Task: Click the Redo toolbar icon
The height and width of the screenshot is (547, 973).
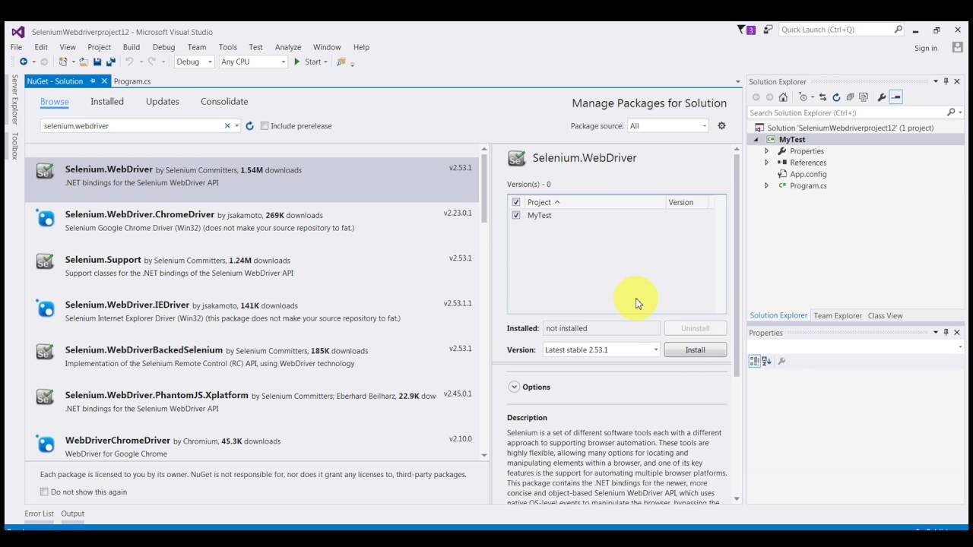Action: click(152, 62)
